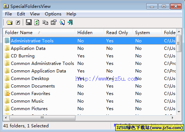Image resolution: width=185 pixels, height=132 pixels.
Task: Click the Find magnifier toolbar icon
Action: point(62,22)
